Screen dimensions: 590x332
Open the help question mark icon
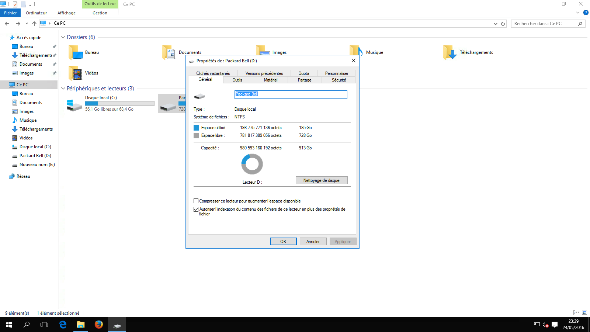[x=586, y=13]
